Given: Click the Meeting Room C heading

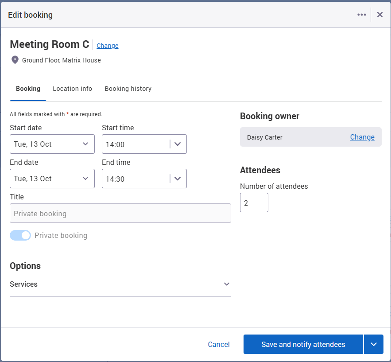Looking at the screenshot, I should pyautogui.click(x=50, y=44).
